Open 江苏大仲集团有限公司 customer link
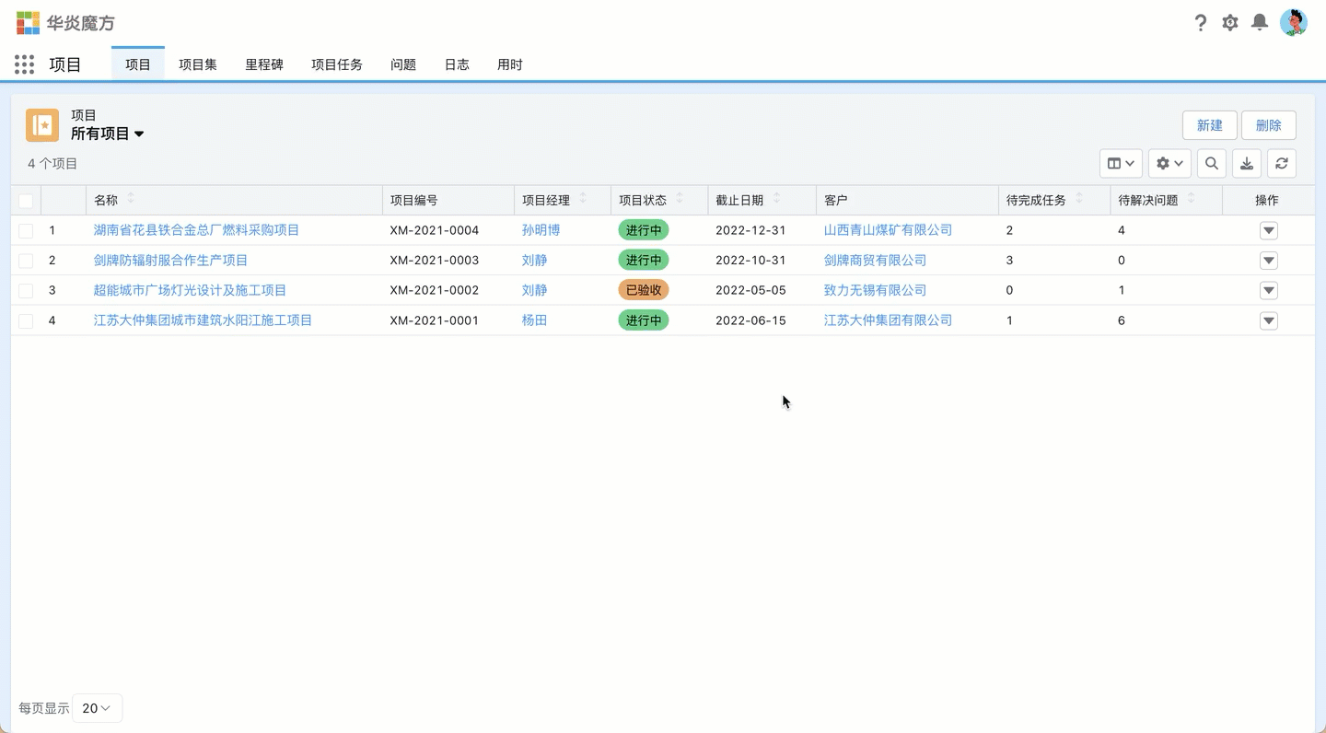This screenshot has height=733, width=1326. click(x=888, y=320)
